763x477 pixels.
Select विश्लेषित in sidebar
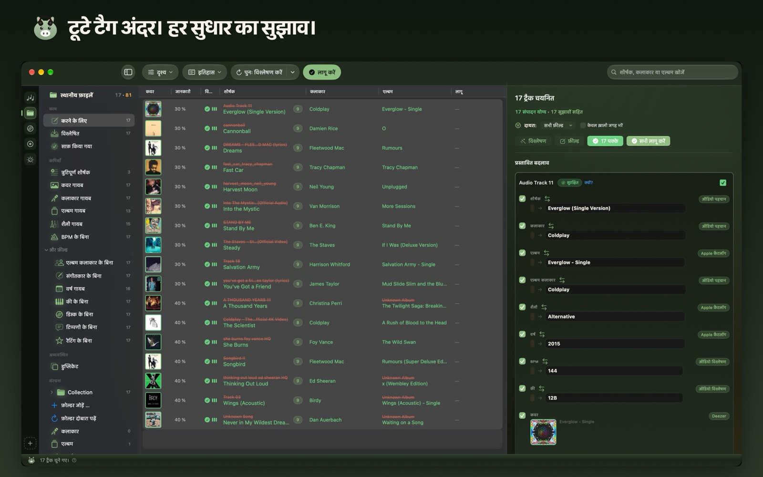[89, 133]
